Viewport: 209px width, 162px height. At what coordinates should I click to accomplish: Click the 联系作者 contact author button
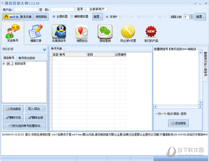pos(26,17)
